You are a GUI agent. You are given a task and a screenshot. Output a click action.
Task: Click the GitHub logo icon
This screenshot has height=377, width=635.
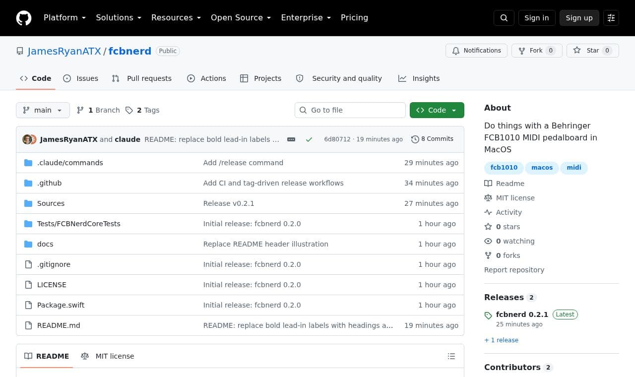click(x=24, y=18)
